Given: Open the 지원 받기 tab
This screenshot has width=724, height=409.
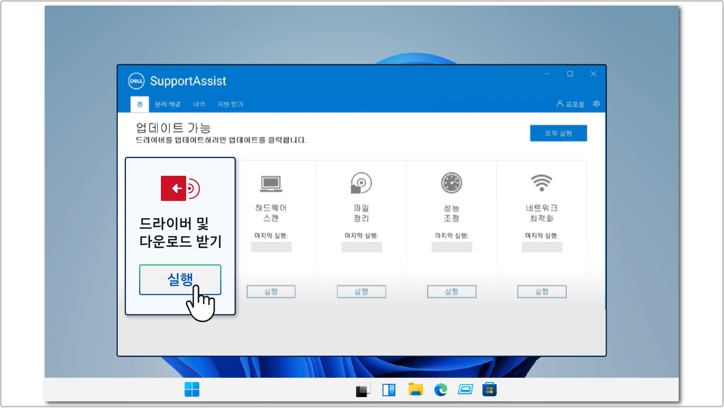Looking at the screenshot, I should coord(230,104).
